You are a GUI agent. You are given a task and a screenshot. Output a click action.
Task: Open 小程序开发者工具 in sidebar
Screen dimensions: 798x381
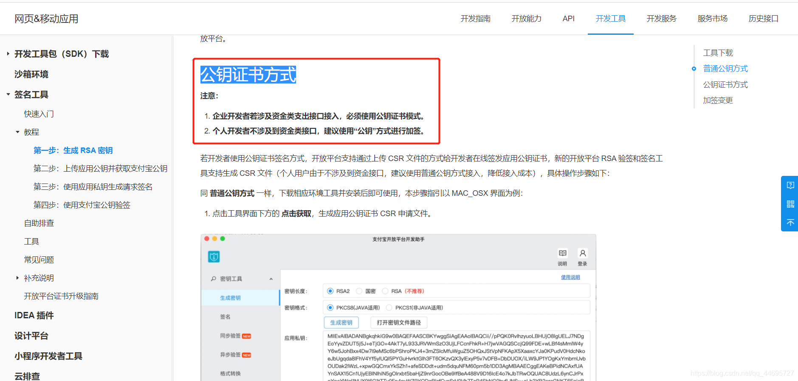click(x=48, y=356)
